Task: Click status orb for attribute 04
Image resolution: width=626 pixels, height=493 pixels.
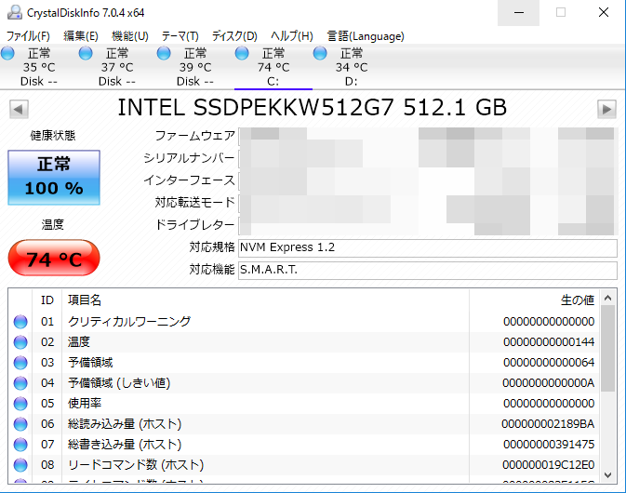Action: click(20, 383)
